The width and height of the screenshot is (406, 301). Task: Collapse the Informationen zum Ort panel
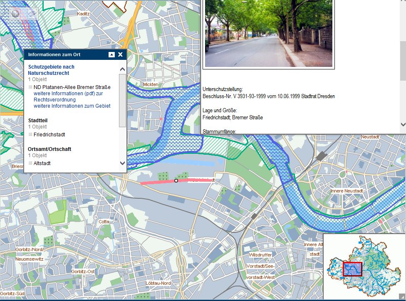click(x=111, y=55)
